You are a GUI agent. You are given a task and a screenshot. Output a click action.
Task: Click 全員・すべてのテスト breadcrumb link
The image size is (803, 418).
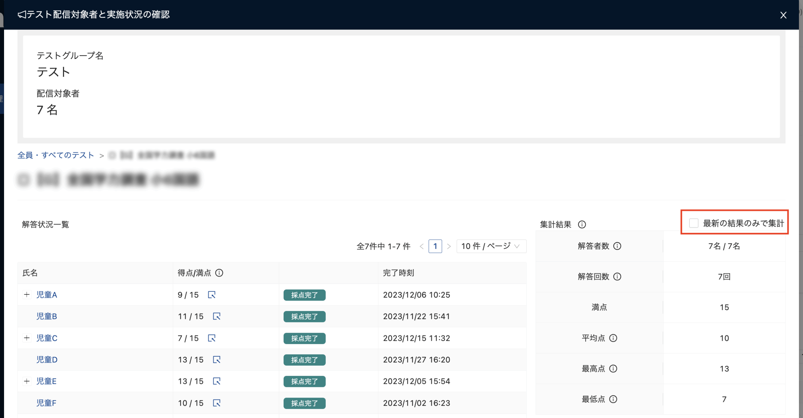pyautogui.click(x=56, y=155)
